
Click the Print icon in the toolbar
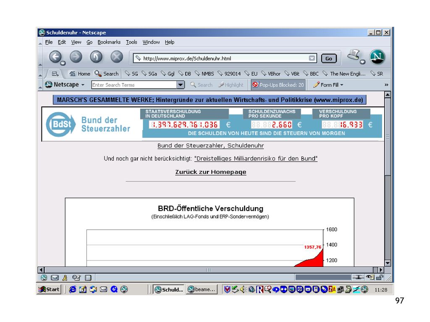pos(354,55)
